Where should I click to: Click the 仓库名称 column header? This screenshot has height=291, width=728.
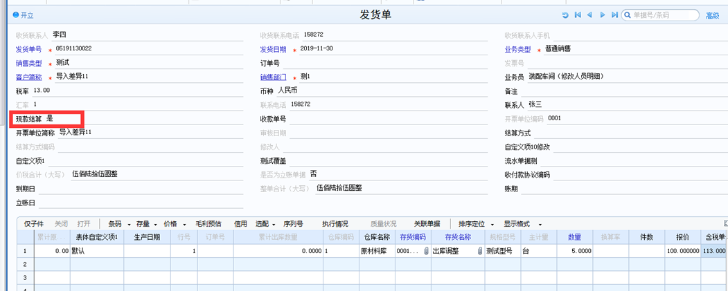[377, 237]
